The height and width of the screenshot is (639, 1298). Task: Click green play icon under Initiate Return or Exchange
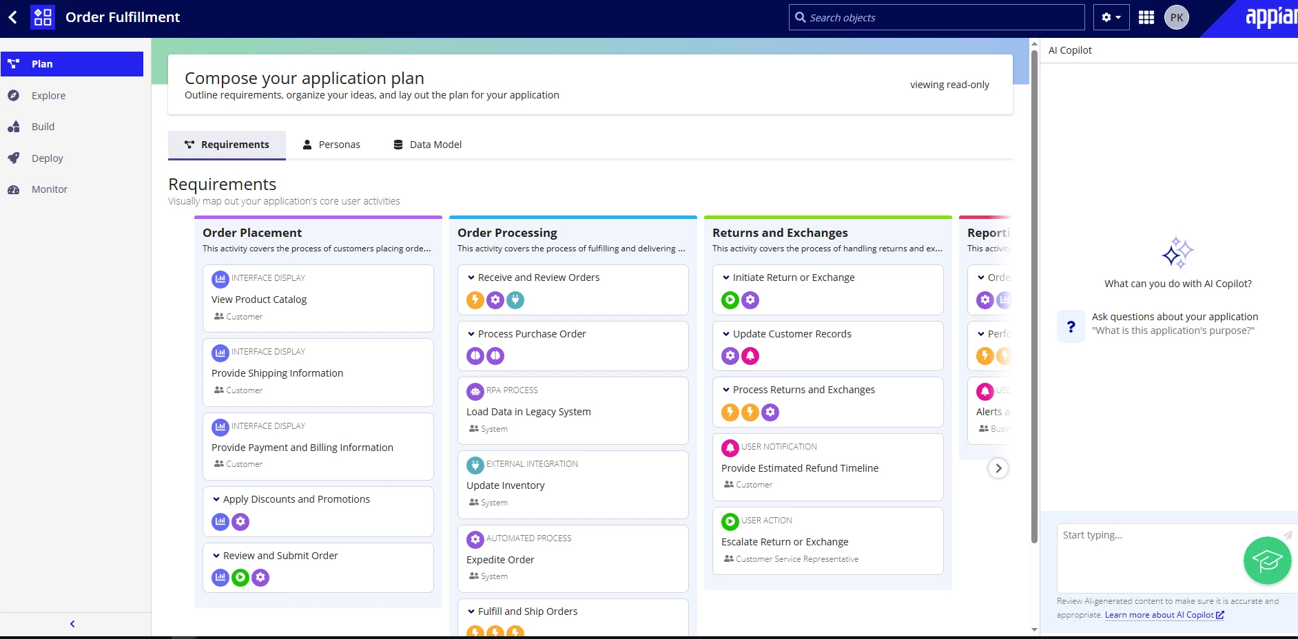[x=730, y=300]
